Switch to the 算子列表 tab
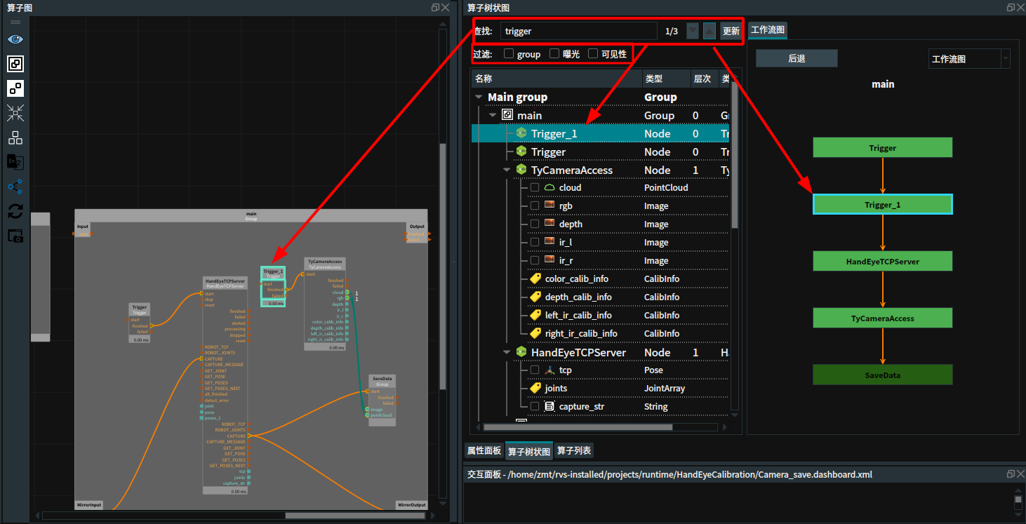The image size is (1026, 524). pos(574,451)
